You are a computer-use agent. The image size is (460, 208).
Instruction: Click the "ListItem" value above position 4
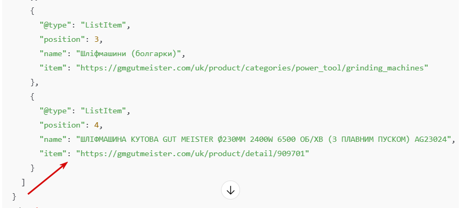click(x=103, y=111)
